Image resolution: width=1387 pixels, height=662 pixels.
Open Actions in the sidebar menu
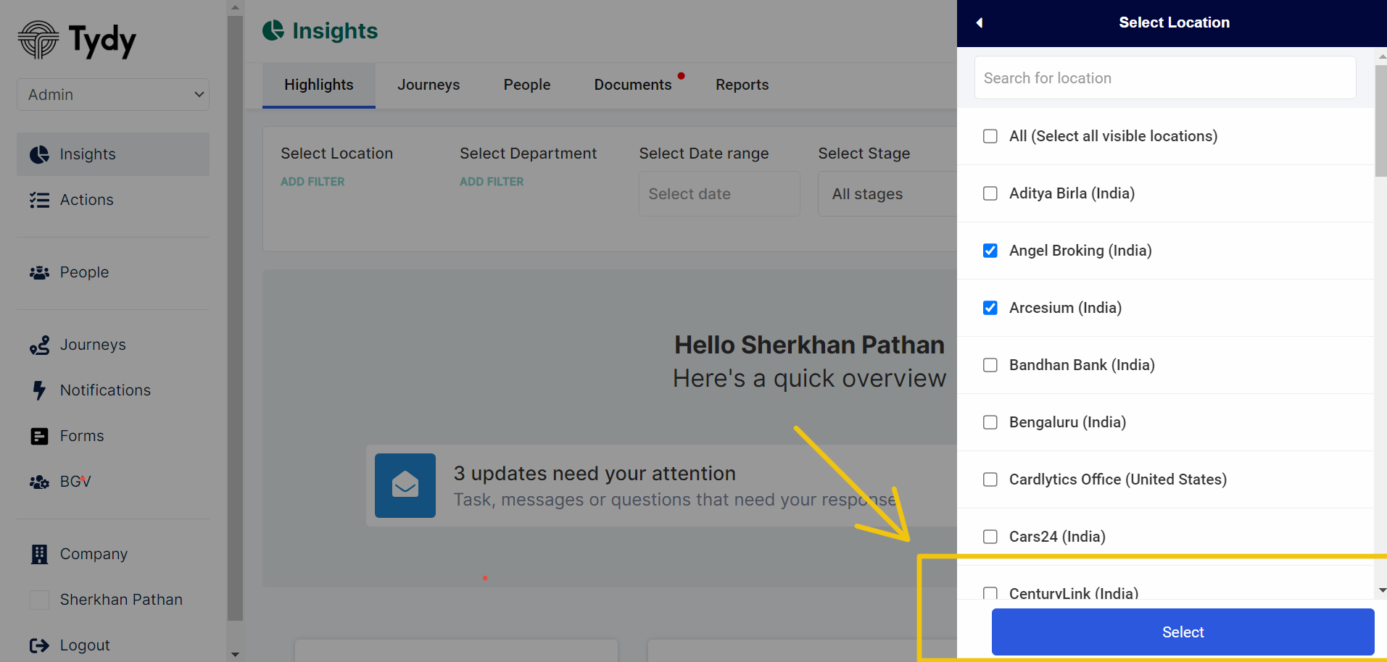[x=113, y=200]
